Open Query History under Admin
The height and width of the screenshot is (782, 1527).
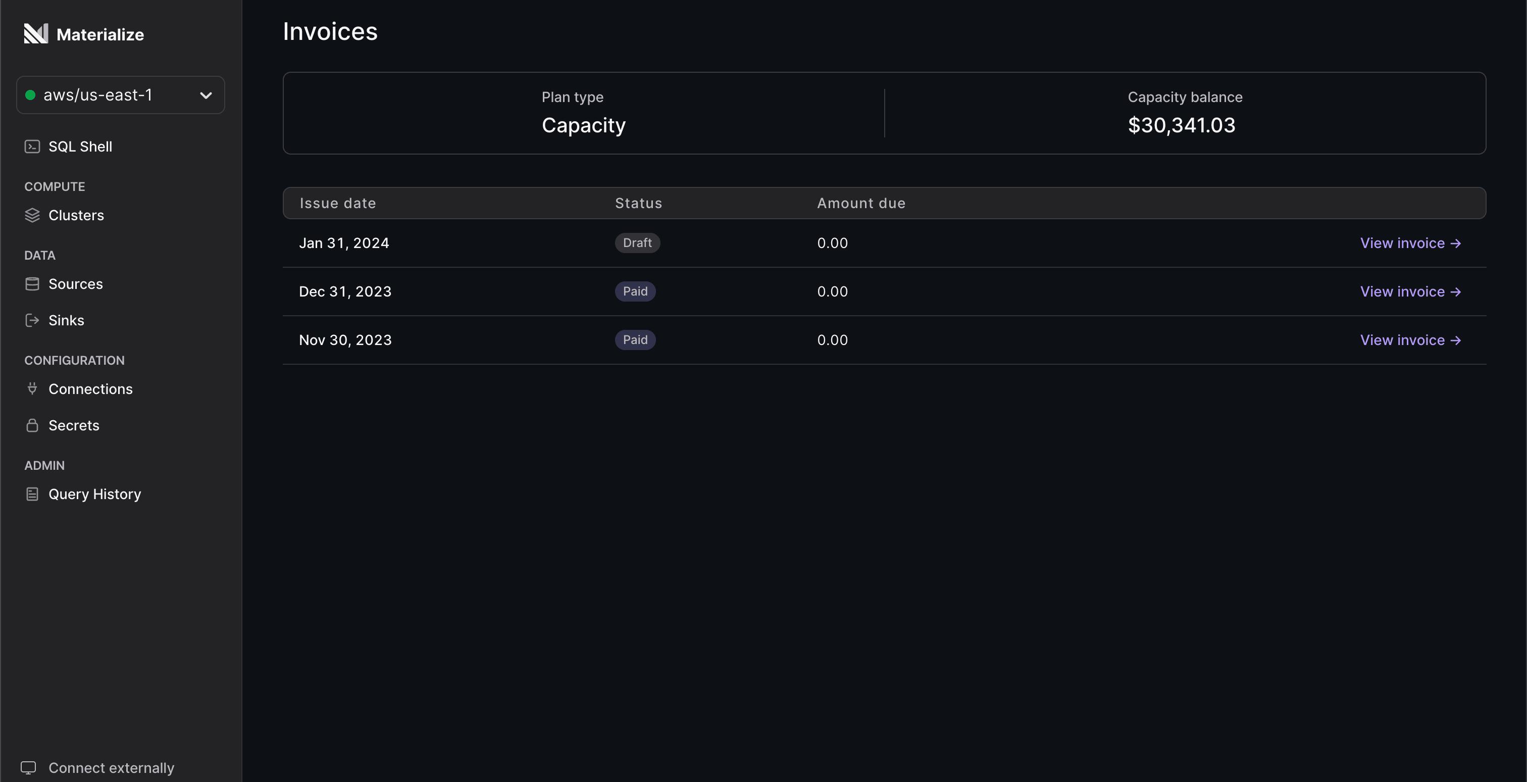pyautogui.click(x=94, y=494)
